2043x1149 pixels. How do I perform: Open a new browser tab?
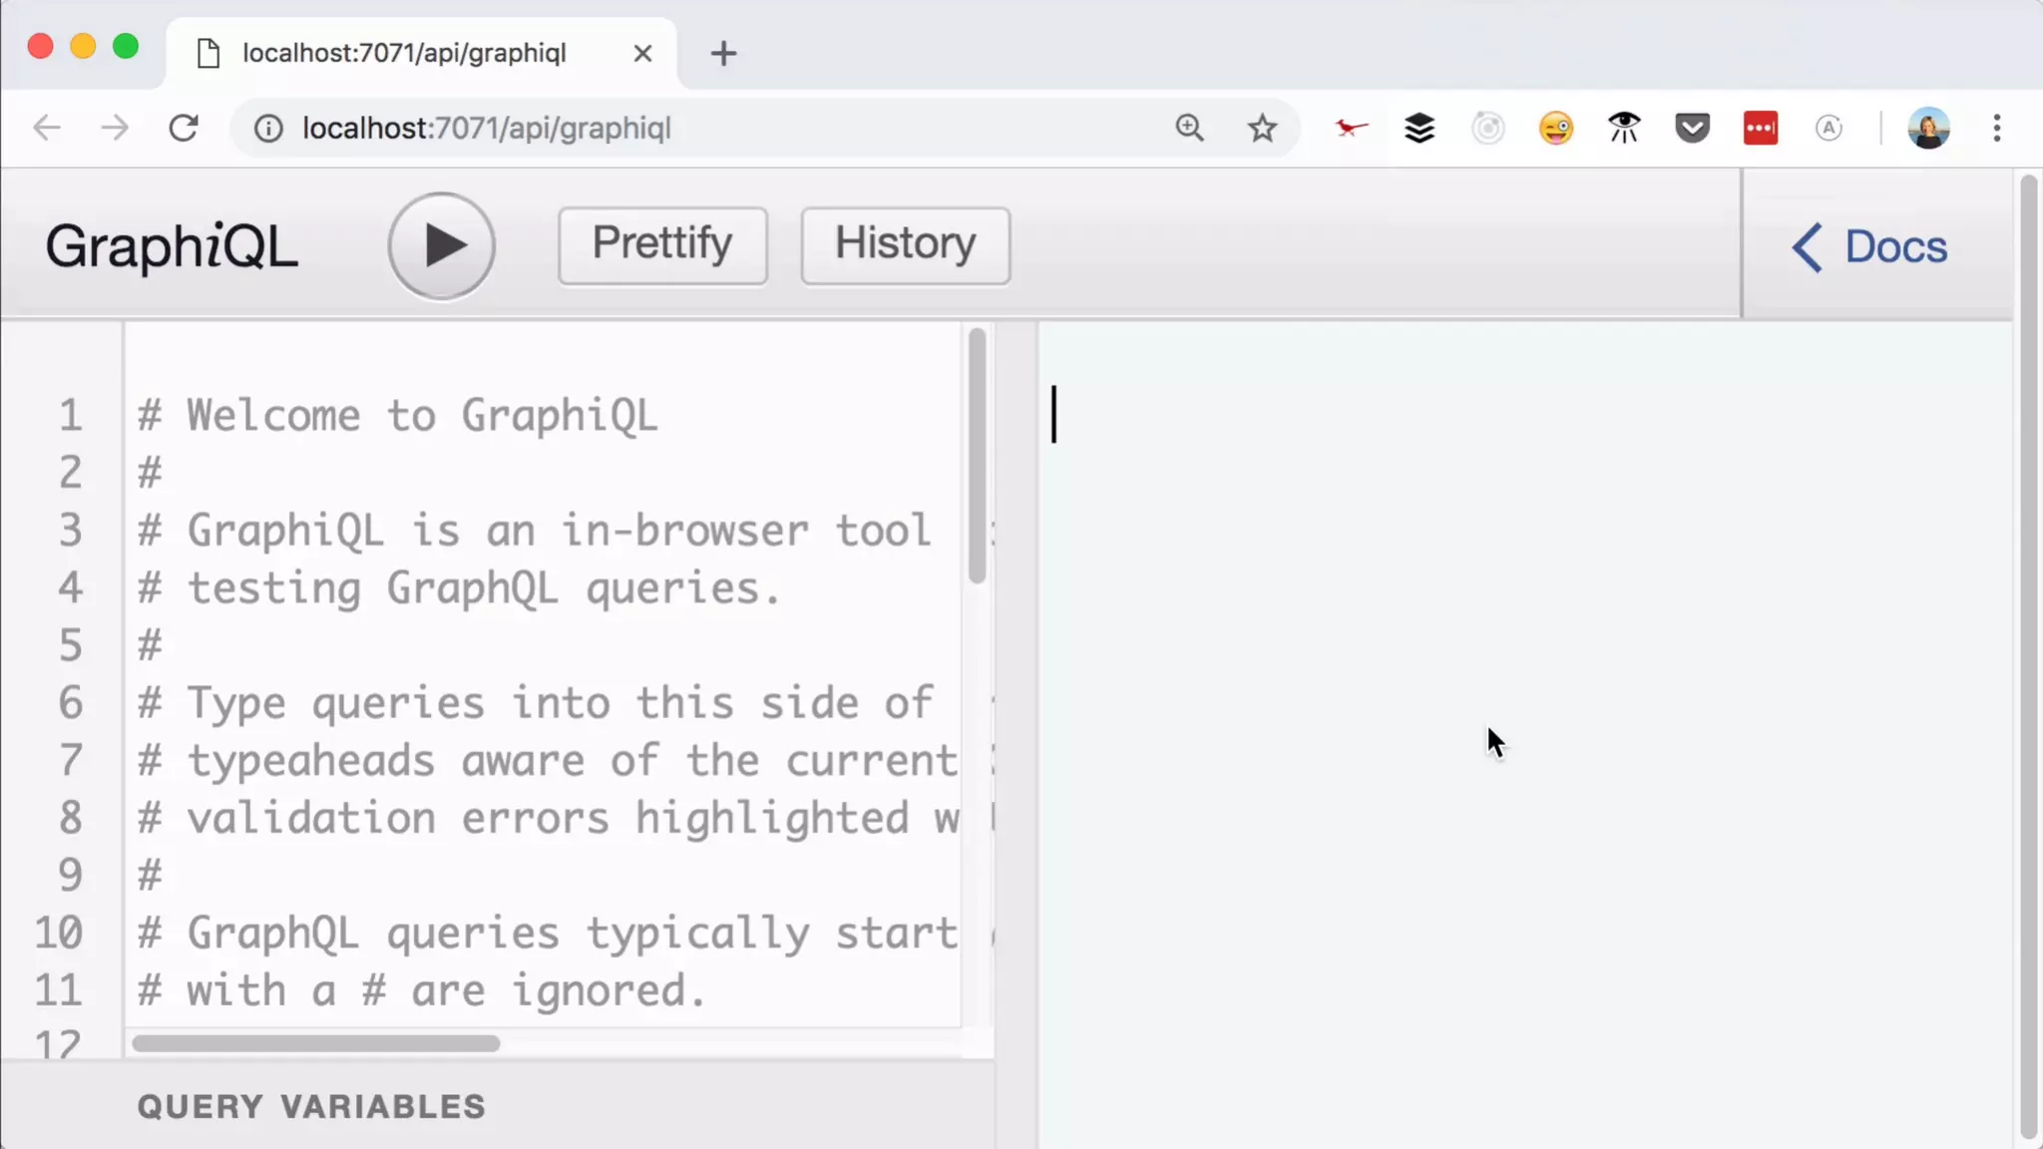(723, 53)
